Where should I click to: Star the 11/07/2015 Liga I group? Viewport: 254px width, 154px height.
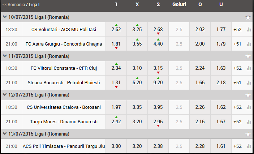coord(248,56)
